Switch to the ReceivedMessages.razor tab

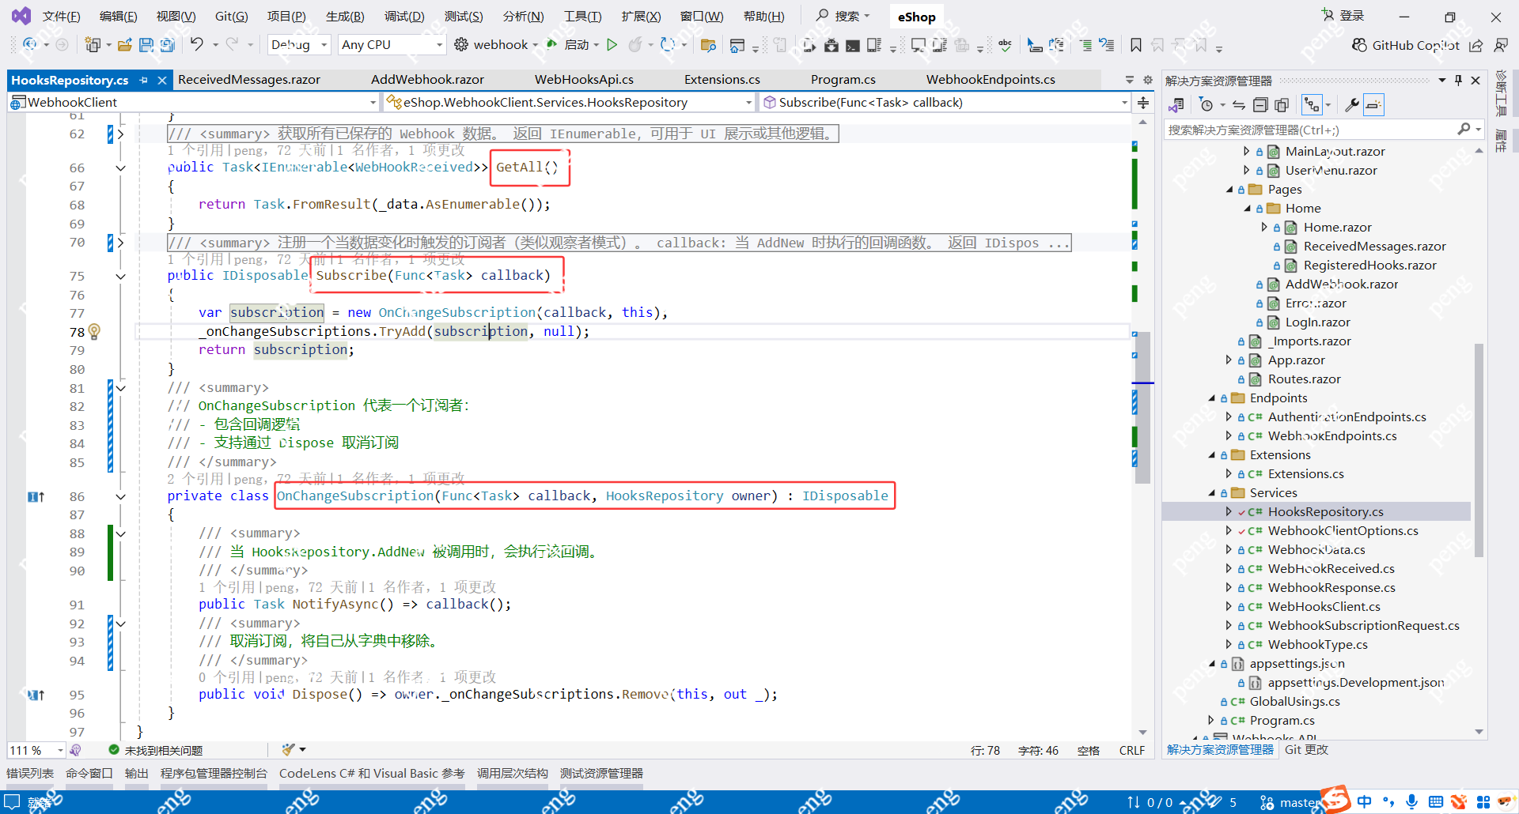click(x=249, y=80)
